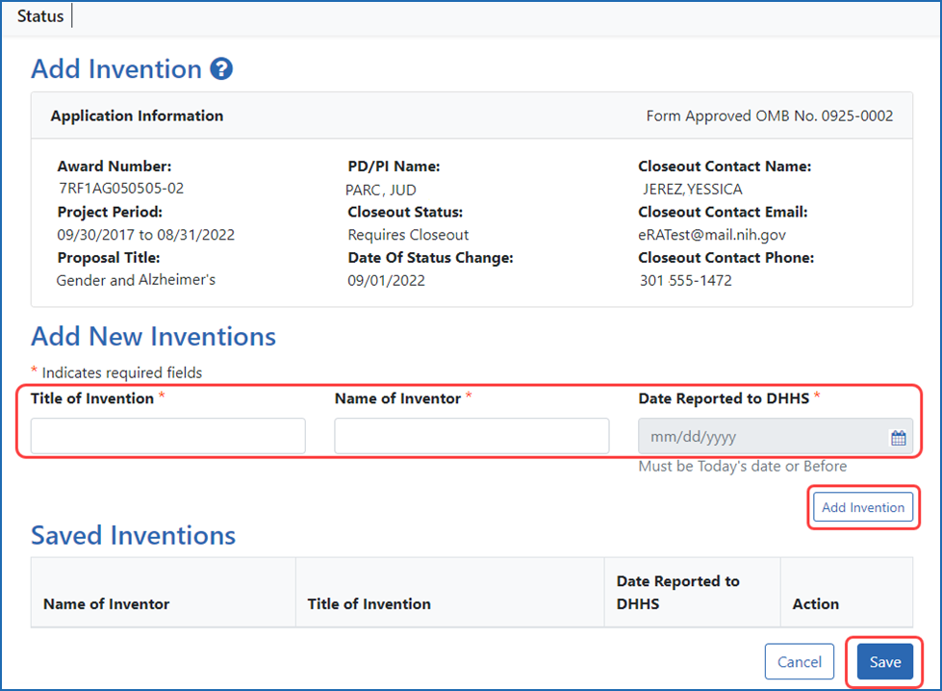
Task: Select the Requires Closeout status text
Action: (x=408, y=235)
